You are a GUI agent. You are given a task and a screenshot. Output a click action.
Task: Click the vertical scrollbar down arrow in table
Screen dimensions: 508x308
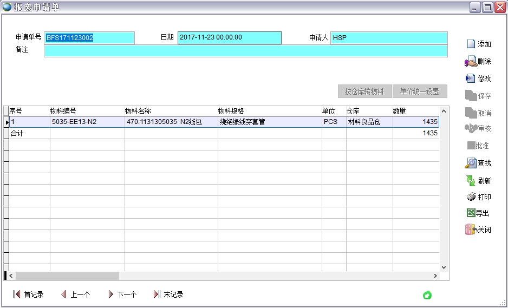[444, 267]
